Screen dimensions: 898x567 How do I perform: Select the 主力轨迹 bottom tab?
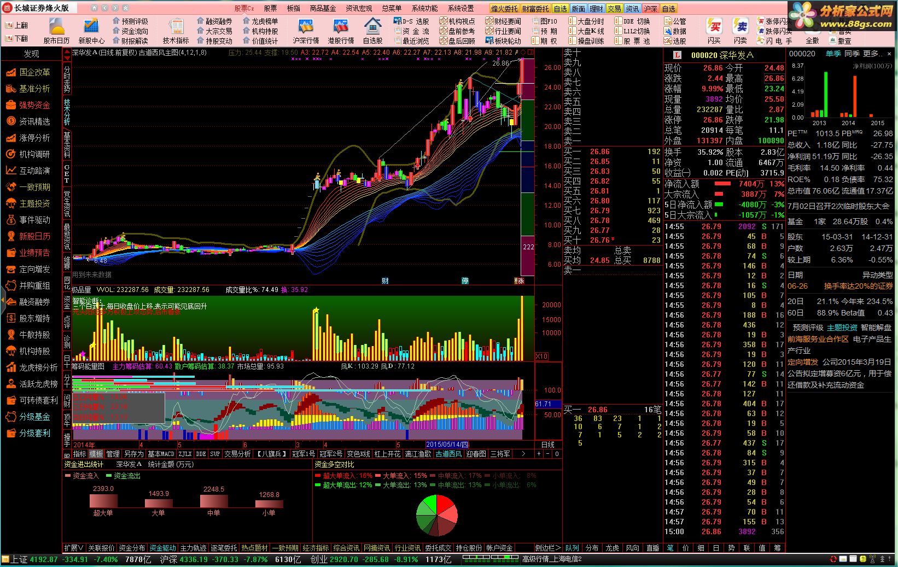pos(194,548)
